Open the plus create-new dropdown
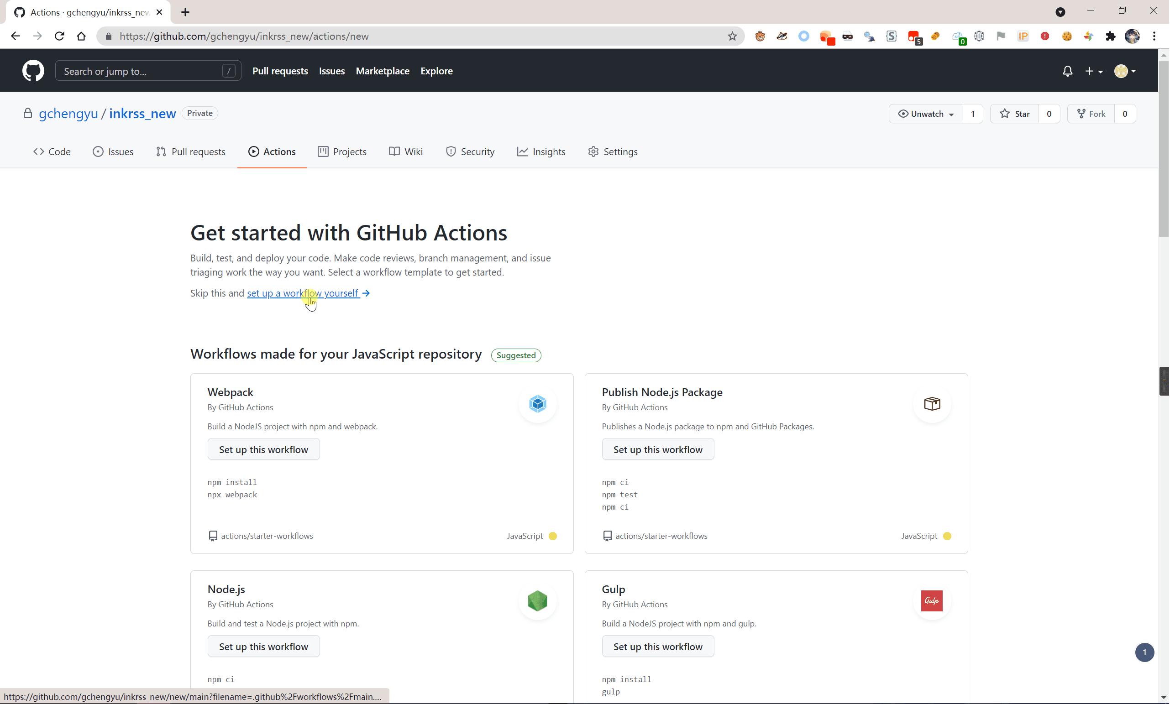The width and height of the screenshot is (1170, 704). click(1094, 71)
